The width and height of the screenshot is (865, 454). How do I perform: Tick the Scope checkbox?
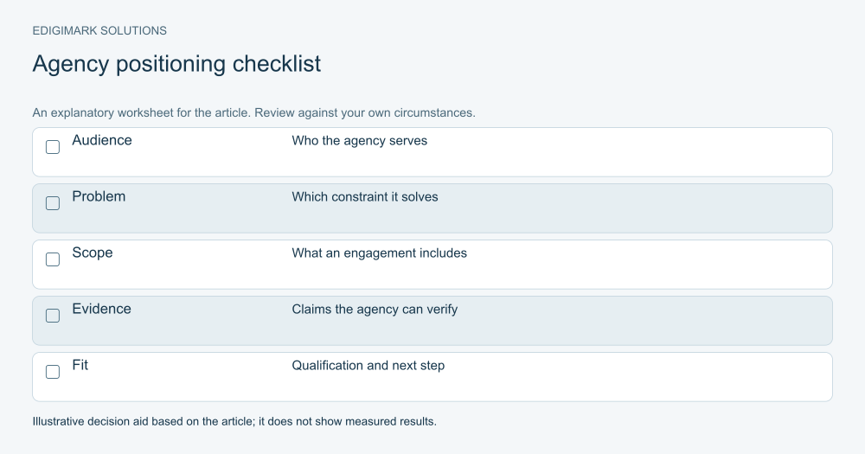tap(53, 259)
